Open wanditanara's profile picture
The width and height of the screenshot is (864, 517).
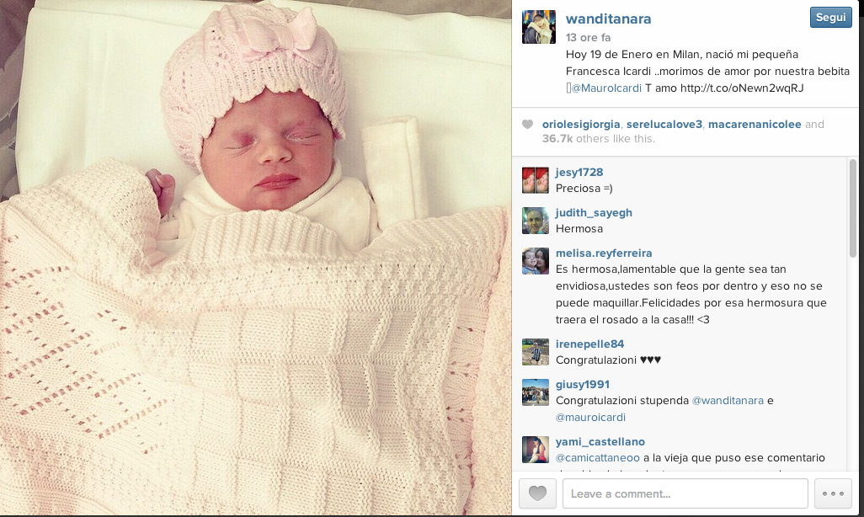539,26
